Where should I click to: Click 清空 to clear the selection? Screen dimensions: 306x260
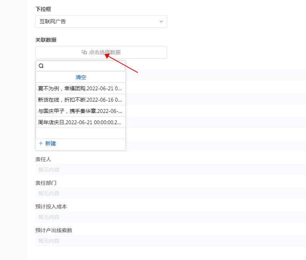[81, 77]
